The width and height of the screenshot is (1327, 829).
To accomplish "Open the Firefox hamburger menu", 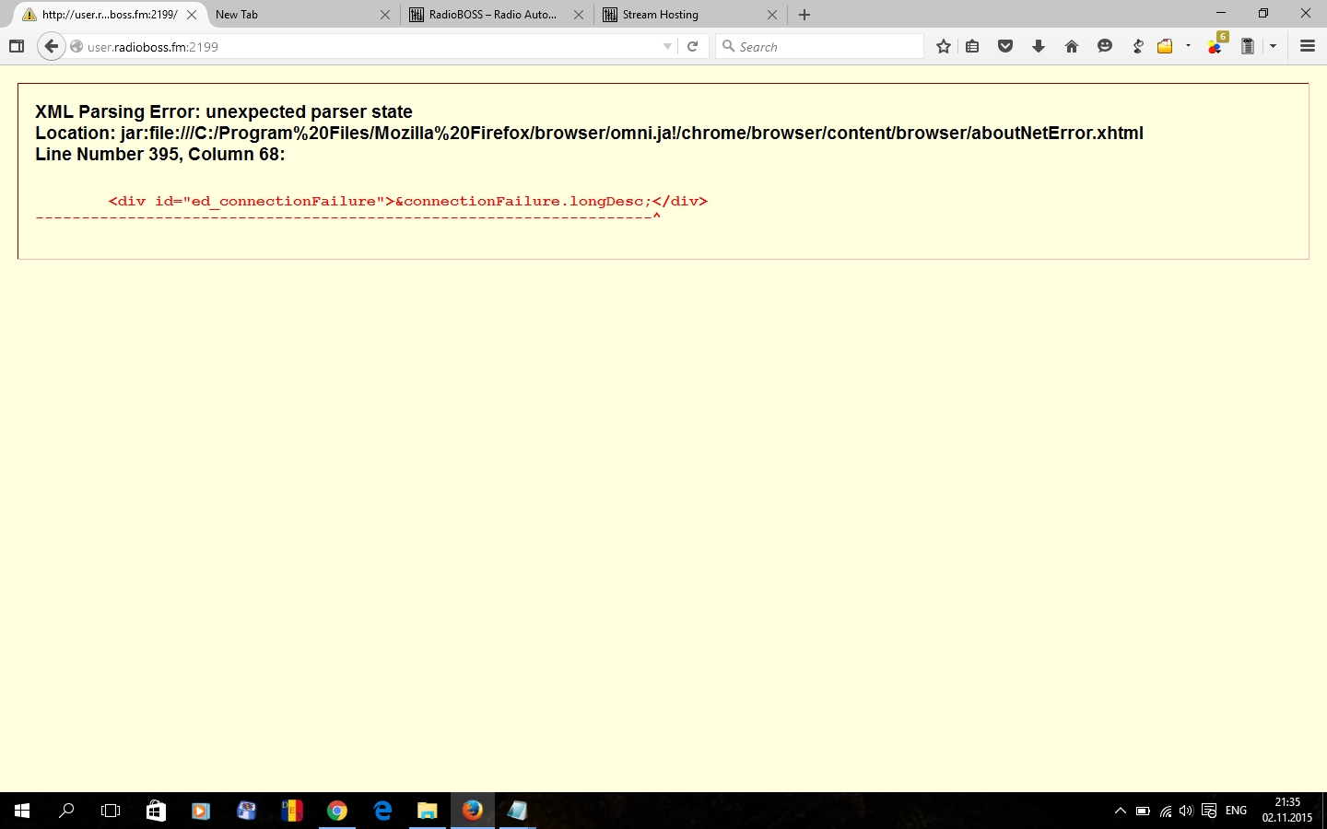I will 1307,47.
